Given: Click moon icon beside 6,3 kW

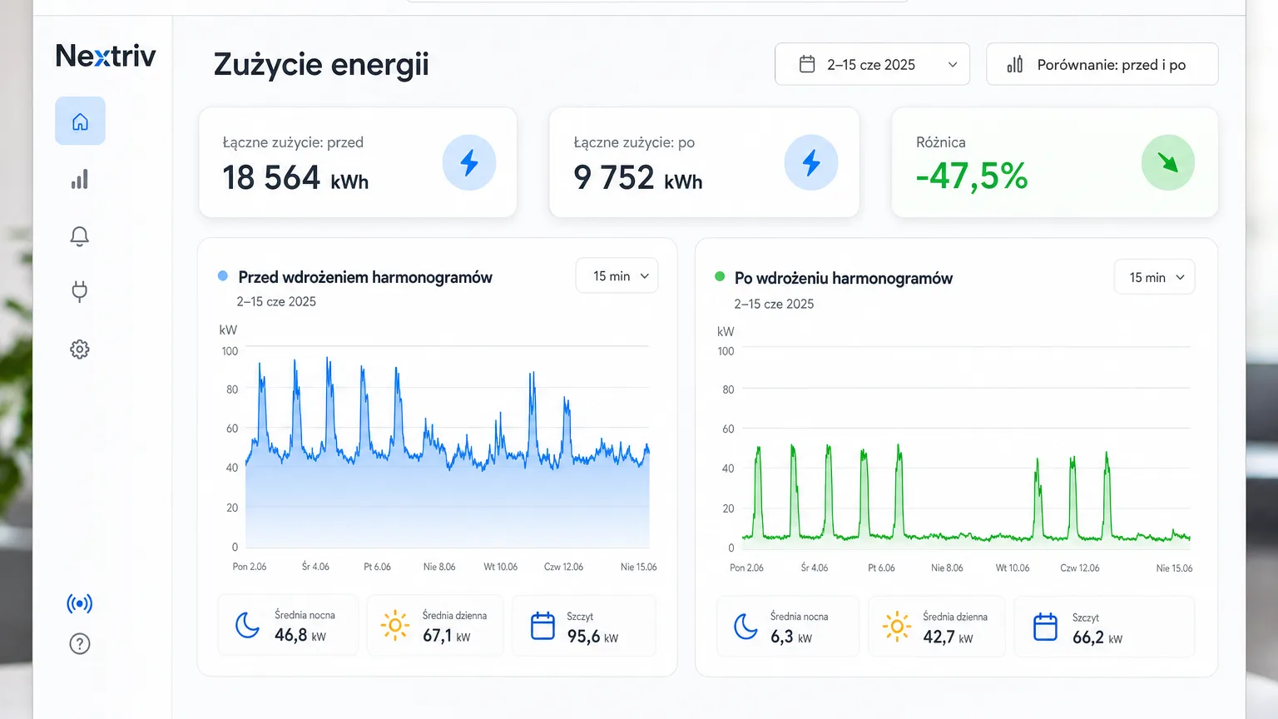Looking at the screenshot, I should 745,627.
